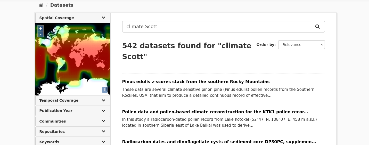Open the KTK1 pollen reconstruction dataset
Viewport: 369px width, 145px height.
(x=215, y=112)
